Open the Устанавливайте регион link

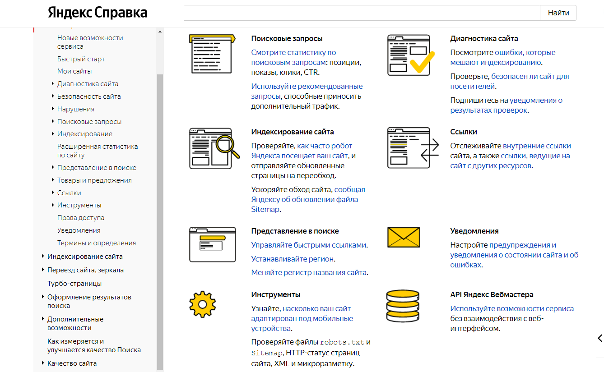click(293, 259)
